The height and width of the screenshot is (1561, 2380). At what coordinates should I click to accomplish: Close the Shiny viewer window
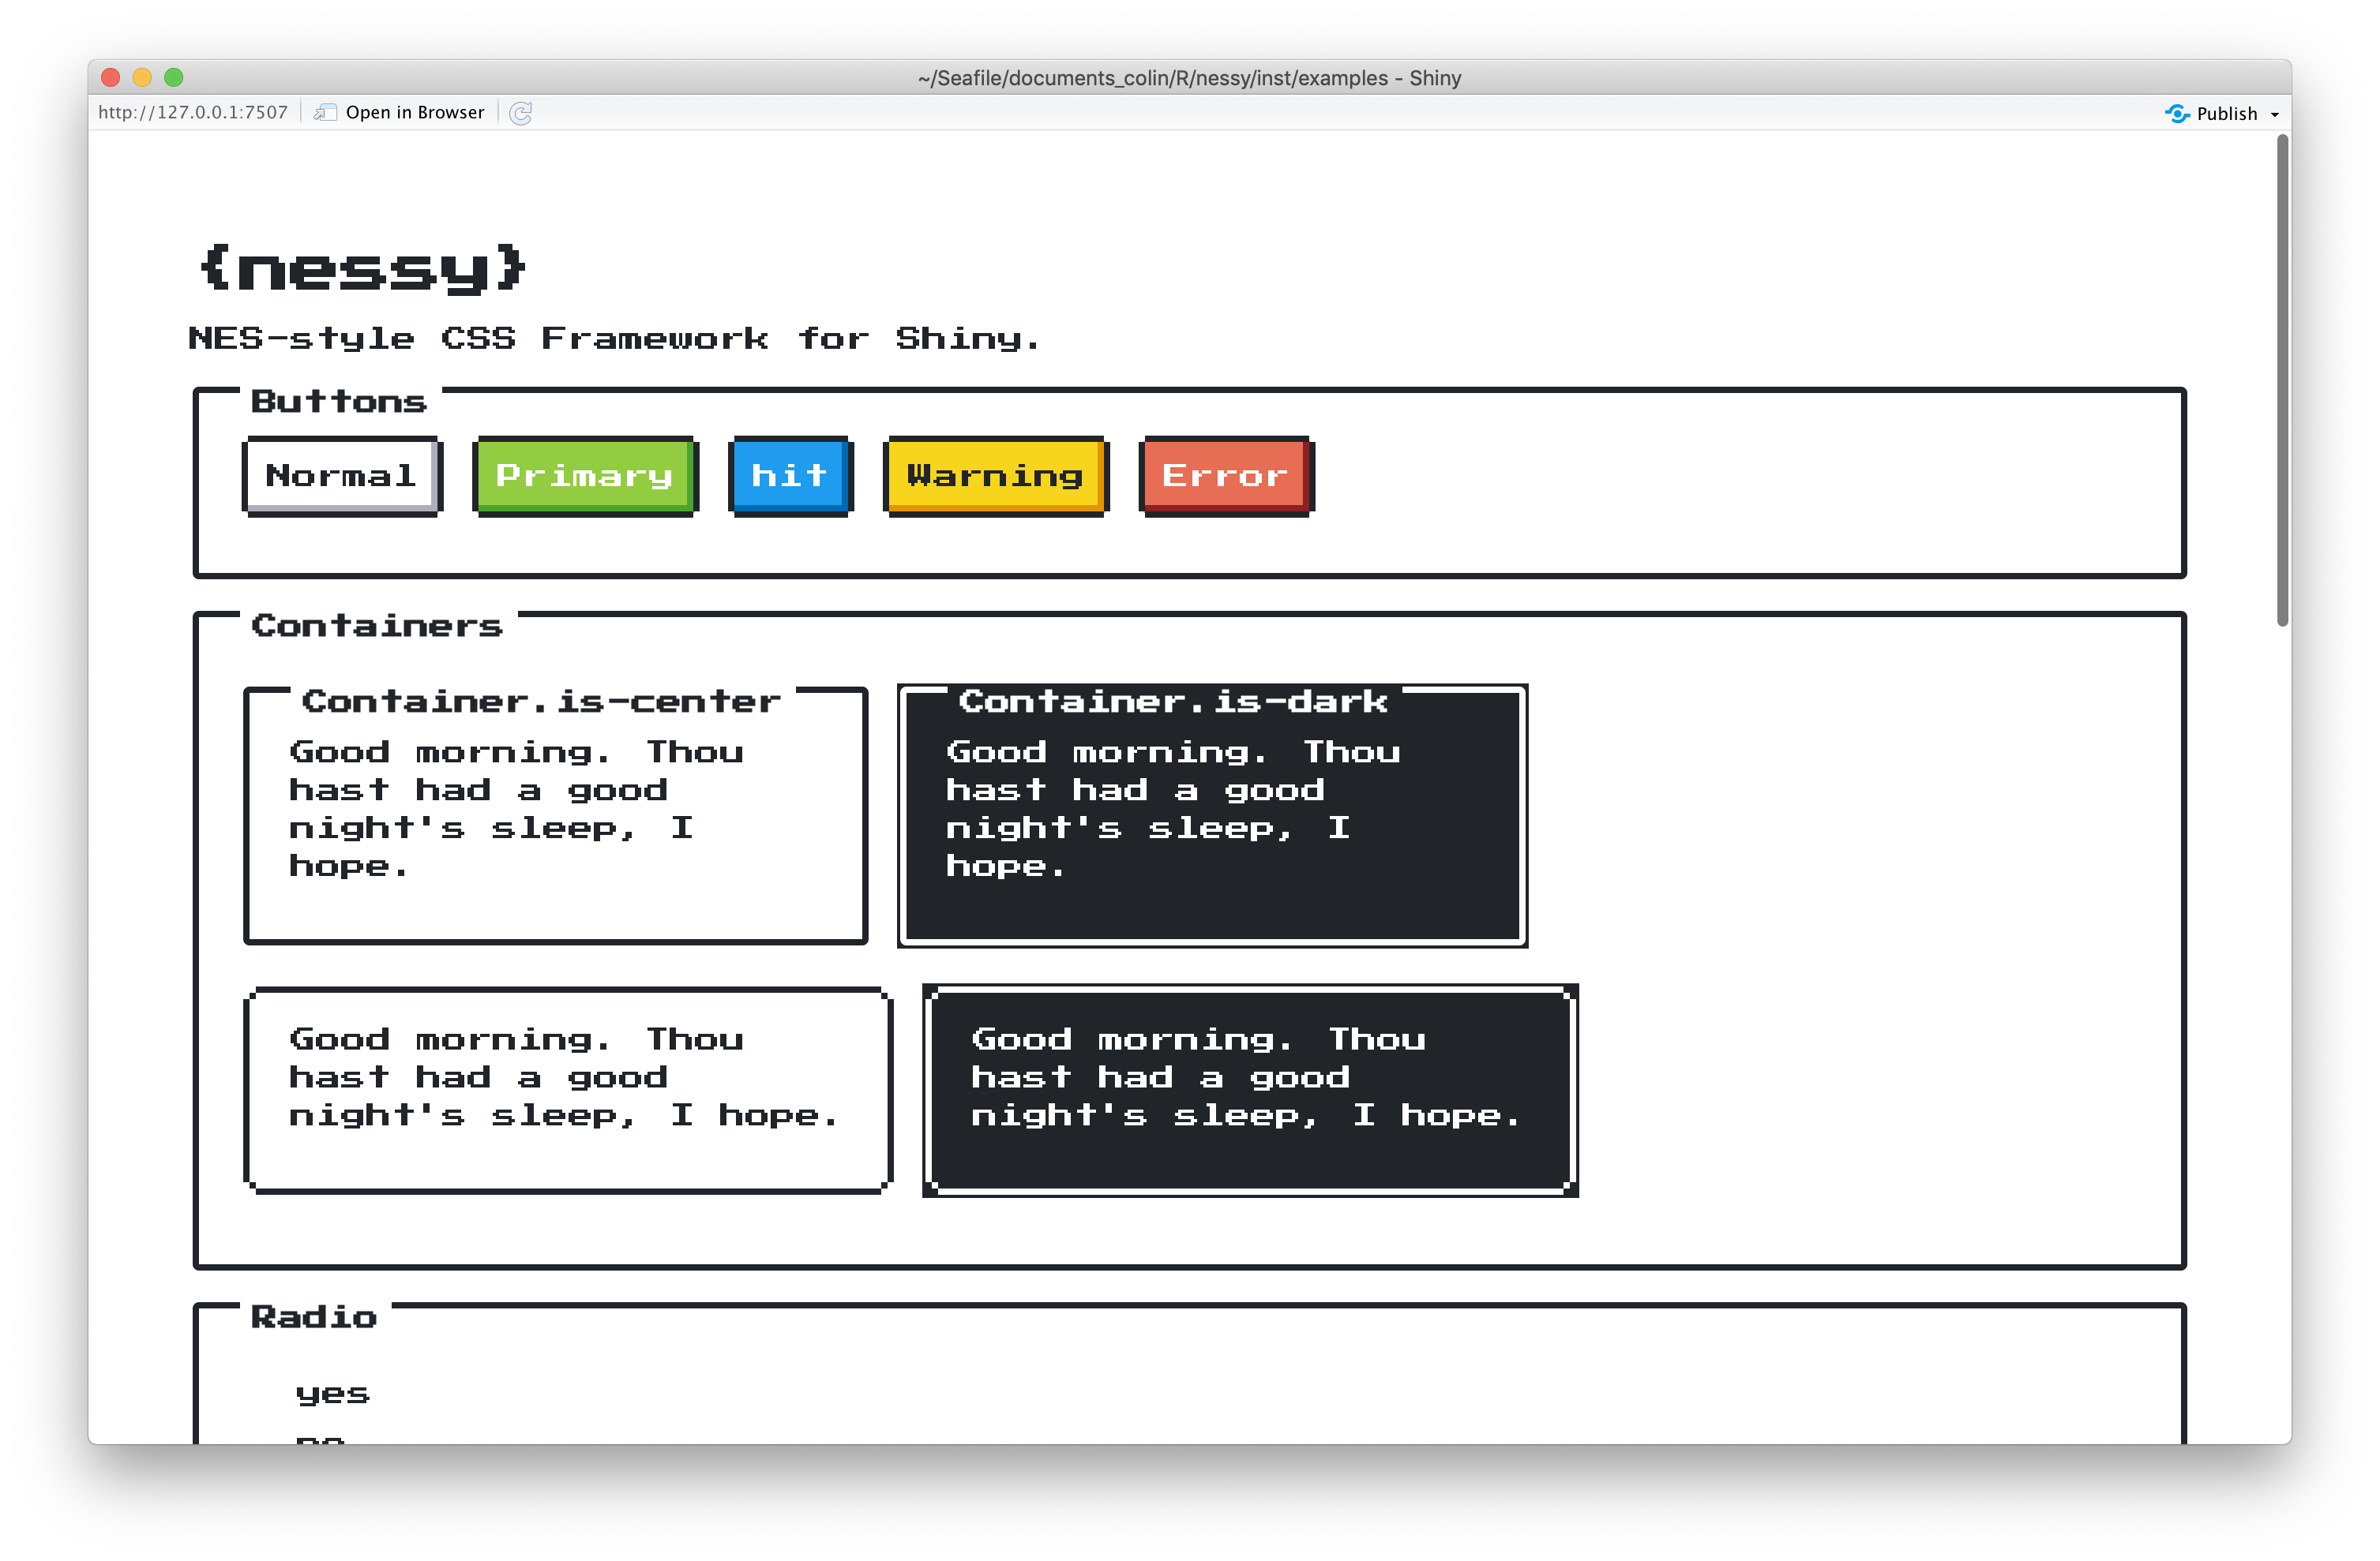pyautogui.click(x=111, y=77)
